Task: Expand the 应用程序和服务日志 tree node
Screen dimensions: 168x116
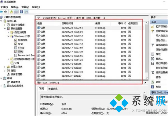Action: tap(8, 59)
